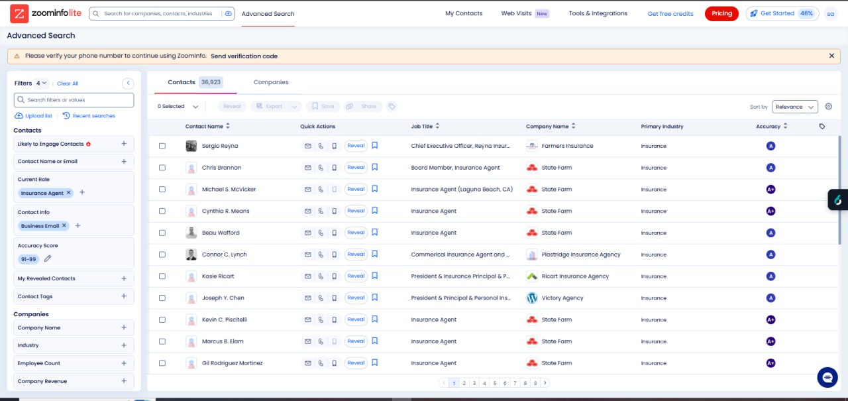848x401 pixels.
Task: Open table settings gear icon
Action: [828, 107]
